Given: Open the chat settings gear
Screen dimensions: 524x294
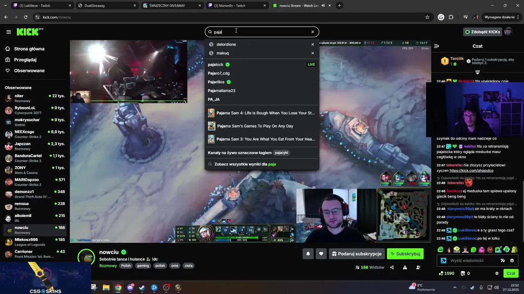Looking at the screenshot, I should (497, 274).
